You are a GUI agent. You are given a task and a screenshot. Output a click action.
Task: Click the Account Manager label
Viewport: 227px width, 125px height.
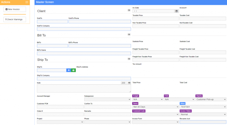click(44, 96)
